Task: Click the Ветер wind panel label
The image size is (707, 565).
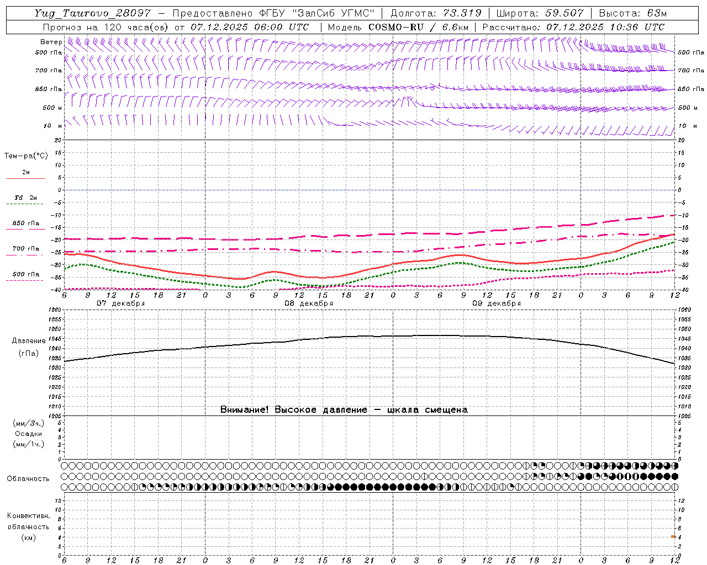Action: point(51,42)
